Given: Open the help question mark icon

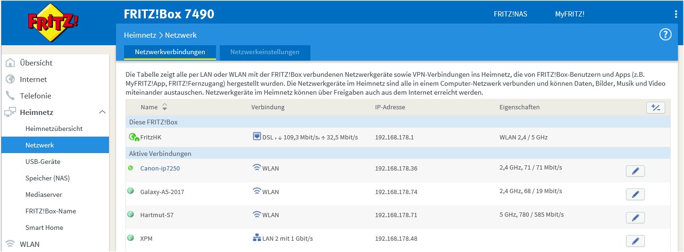Looking at the screenshot, I should click(x=665, y=34).
